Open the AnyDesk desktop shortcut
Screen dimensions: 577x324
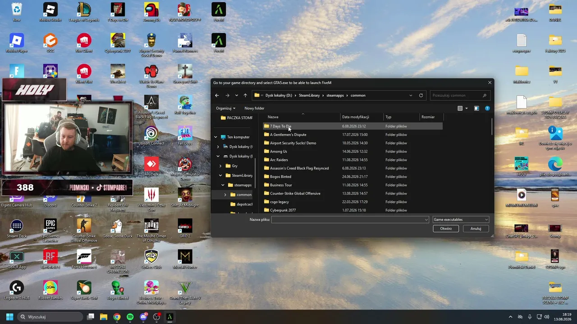tap(151, 166)
